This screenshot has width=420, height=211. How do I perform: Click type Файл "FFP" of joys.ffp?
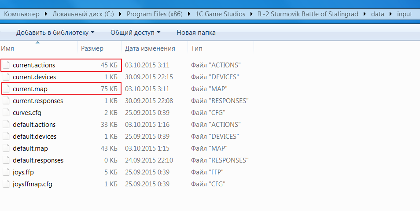tap(207, 172)
